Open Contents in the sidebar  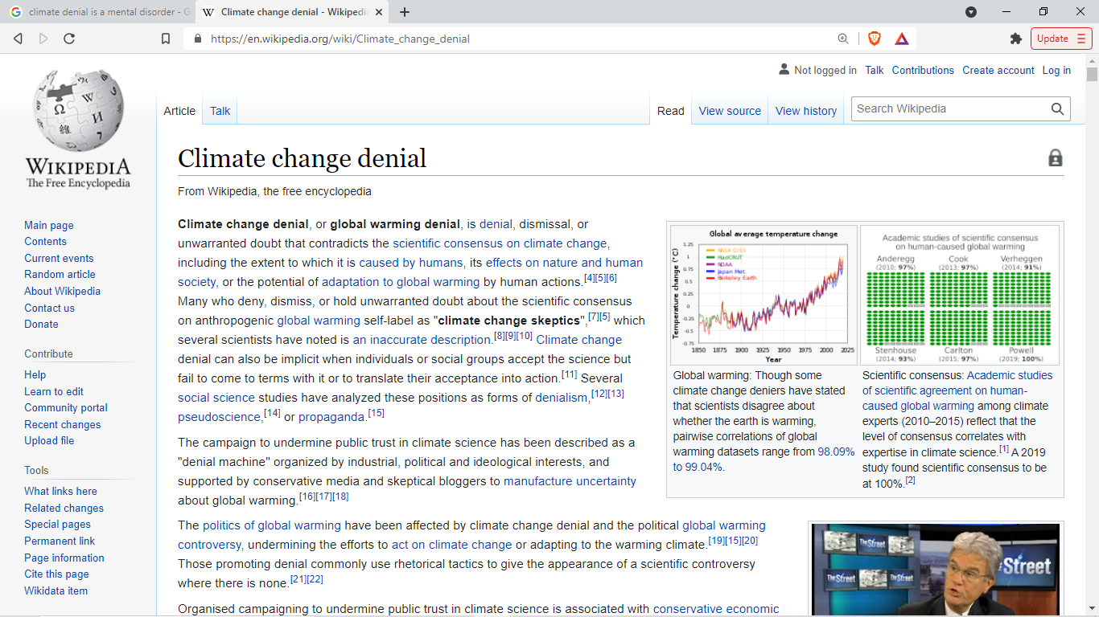[x=46, y=242]
